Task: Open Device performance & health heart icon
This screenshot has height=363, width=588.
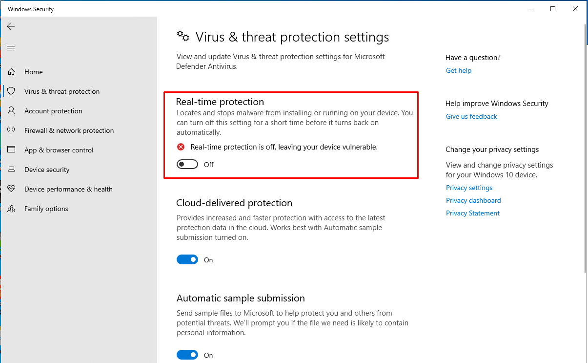Action: click(x=11, y=189)
